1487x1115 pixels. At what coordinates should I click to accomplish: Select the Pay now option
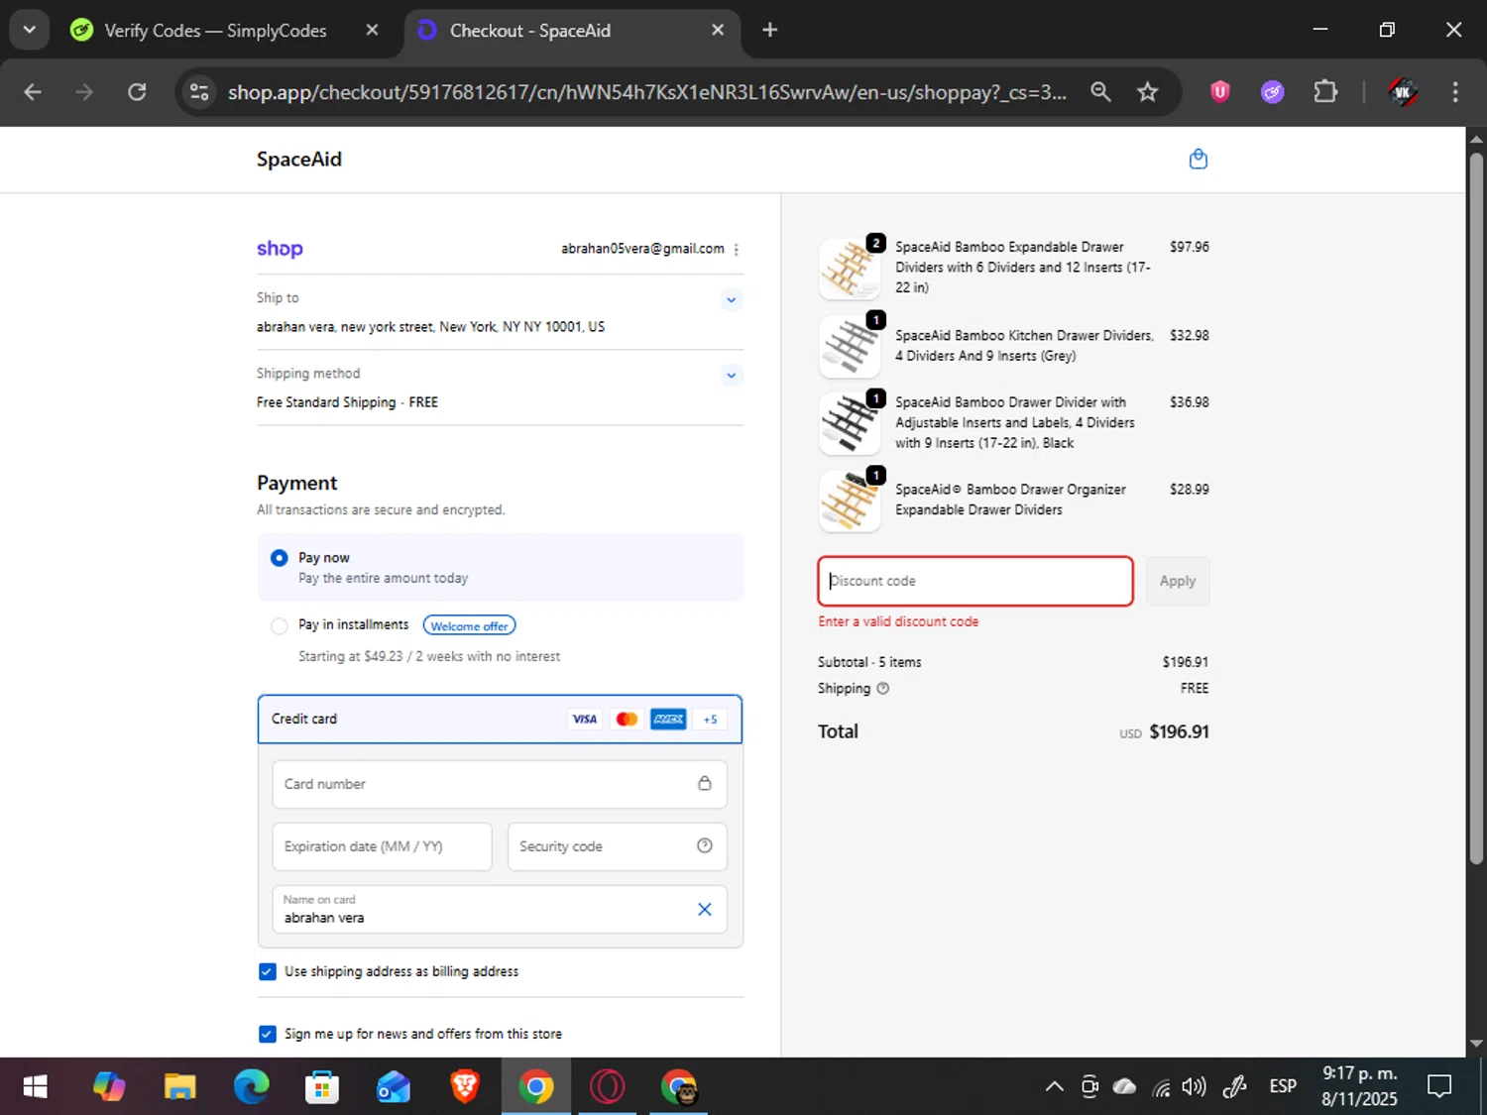point(280,558)
